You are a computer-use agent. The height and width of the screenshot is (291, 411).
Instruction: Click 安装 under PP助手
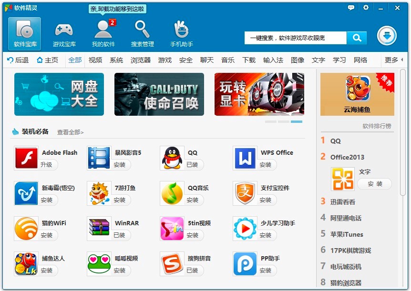265,271
